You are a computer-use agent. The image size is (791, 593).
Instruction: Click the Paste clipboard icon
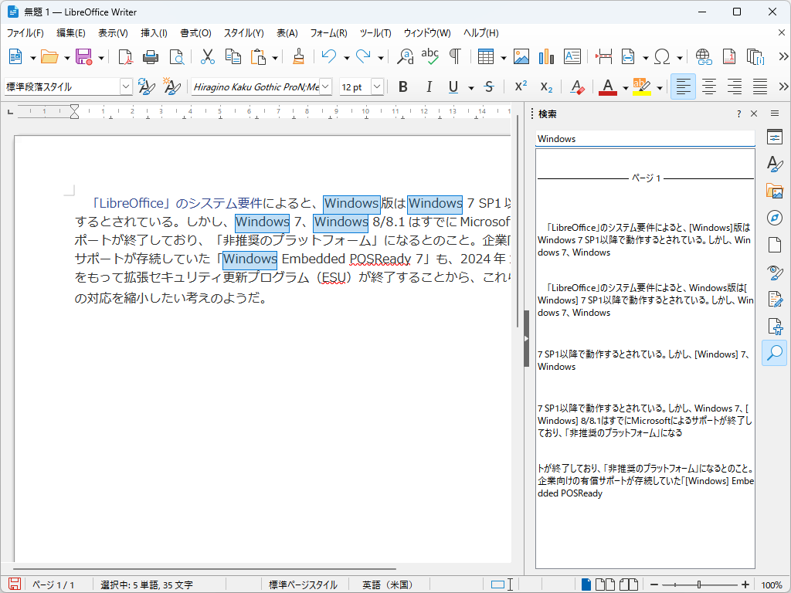(258, 56)
